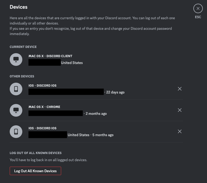Click the "CURRENT DEVICE" section header
The width and height of the screenshot is (207, 183).
point(23,47)
